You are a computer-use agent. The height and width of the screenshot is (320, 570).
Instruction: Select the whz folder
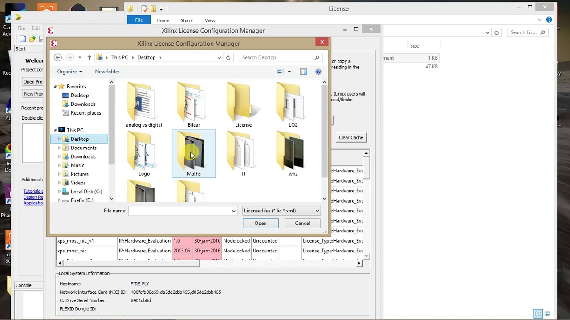[x=293, y=154]
